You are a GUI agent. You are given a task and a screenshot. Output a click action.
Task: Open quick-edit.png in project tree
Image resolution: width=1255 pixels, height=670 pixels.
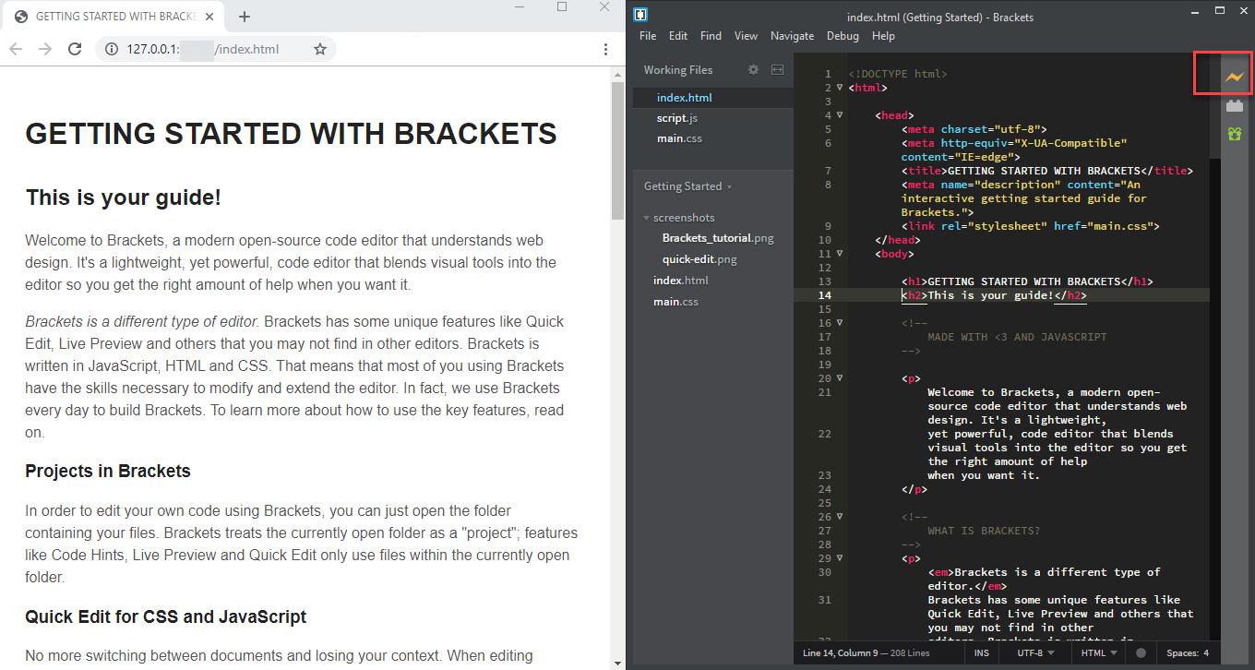click(x=699, y=259)
